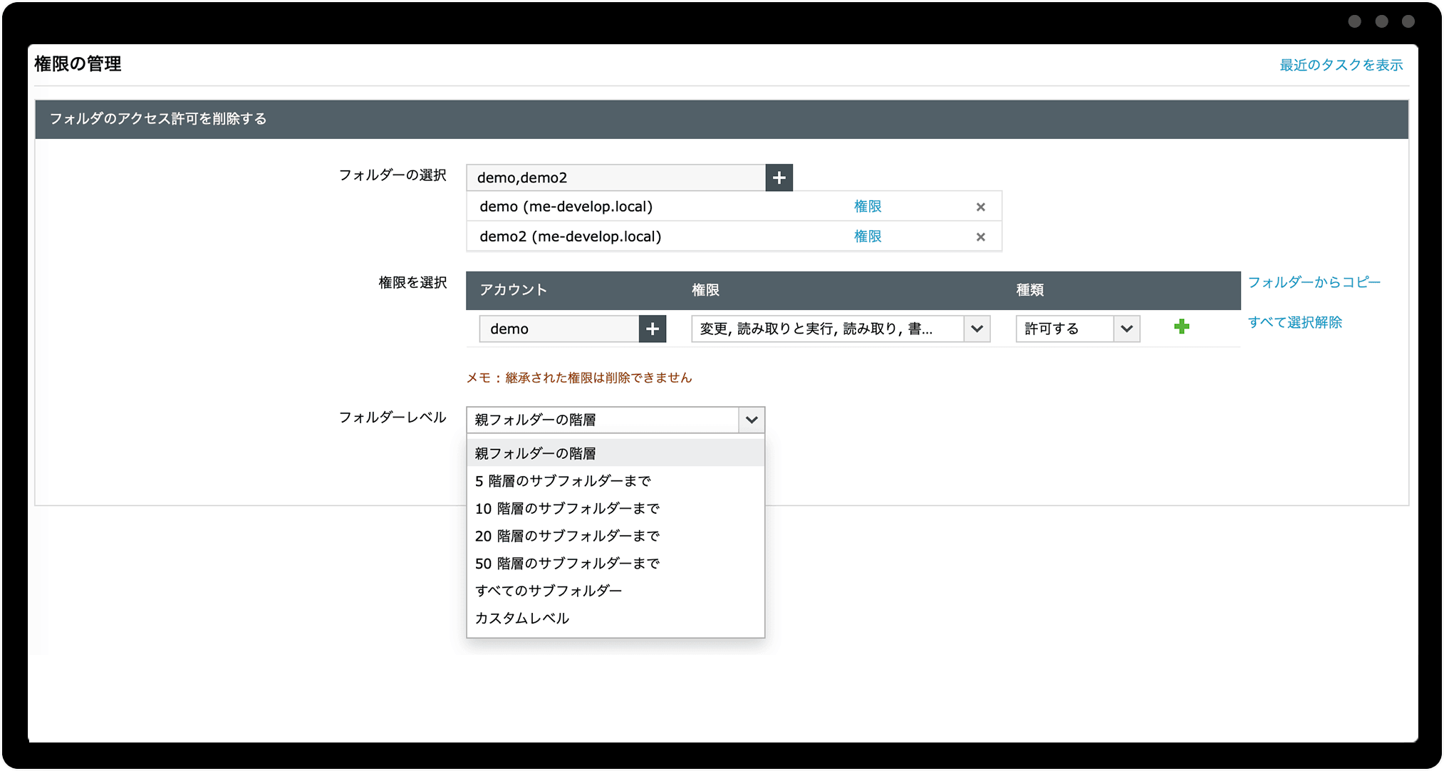Click すべて選択解除 link

point(1294,322)
